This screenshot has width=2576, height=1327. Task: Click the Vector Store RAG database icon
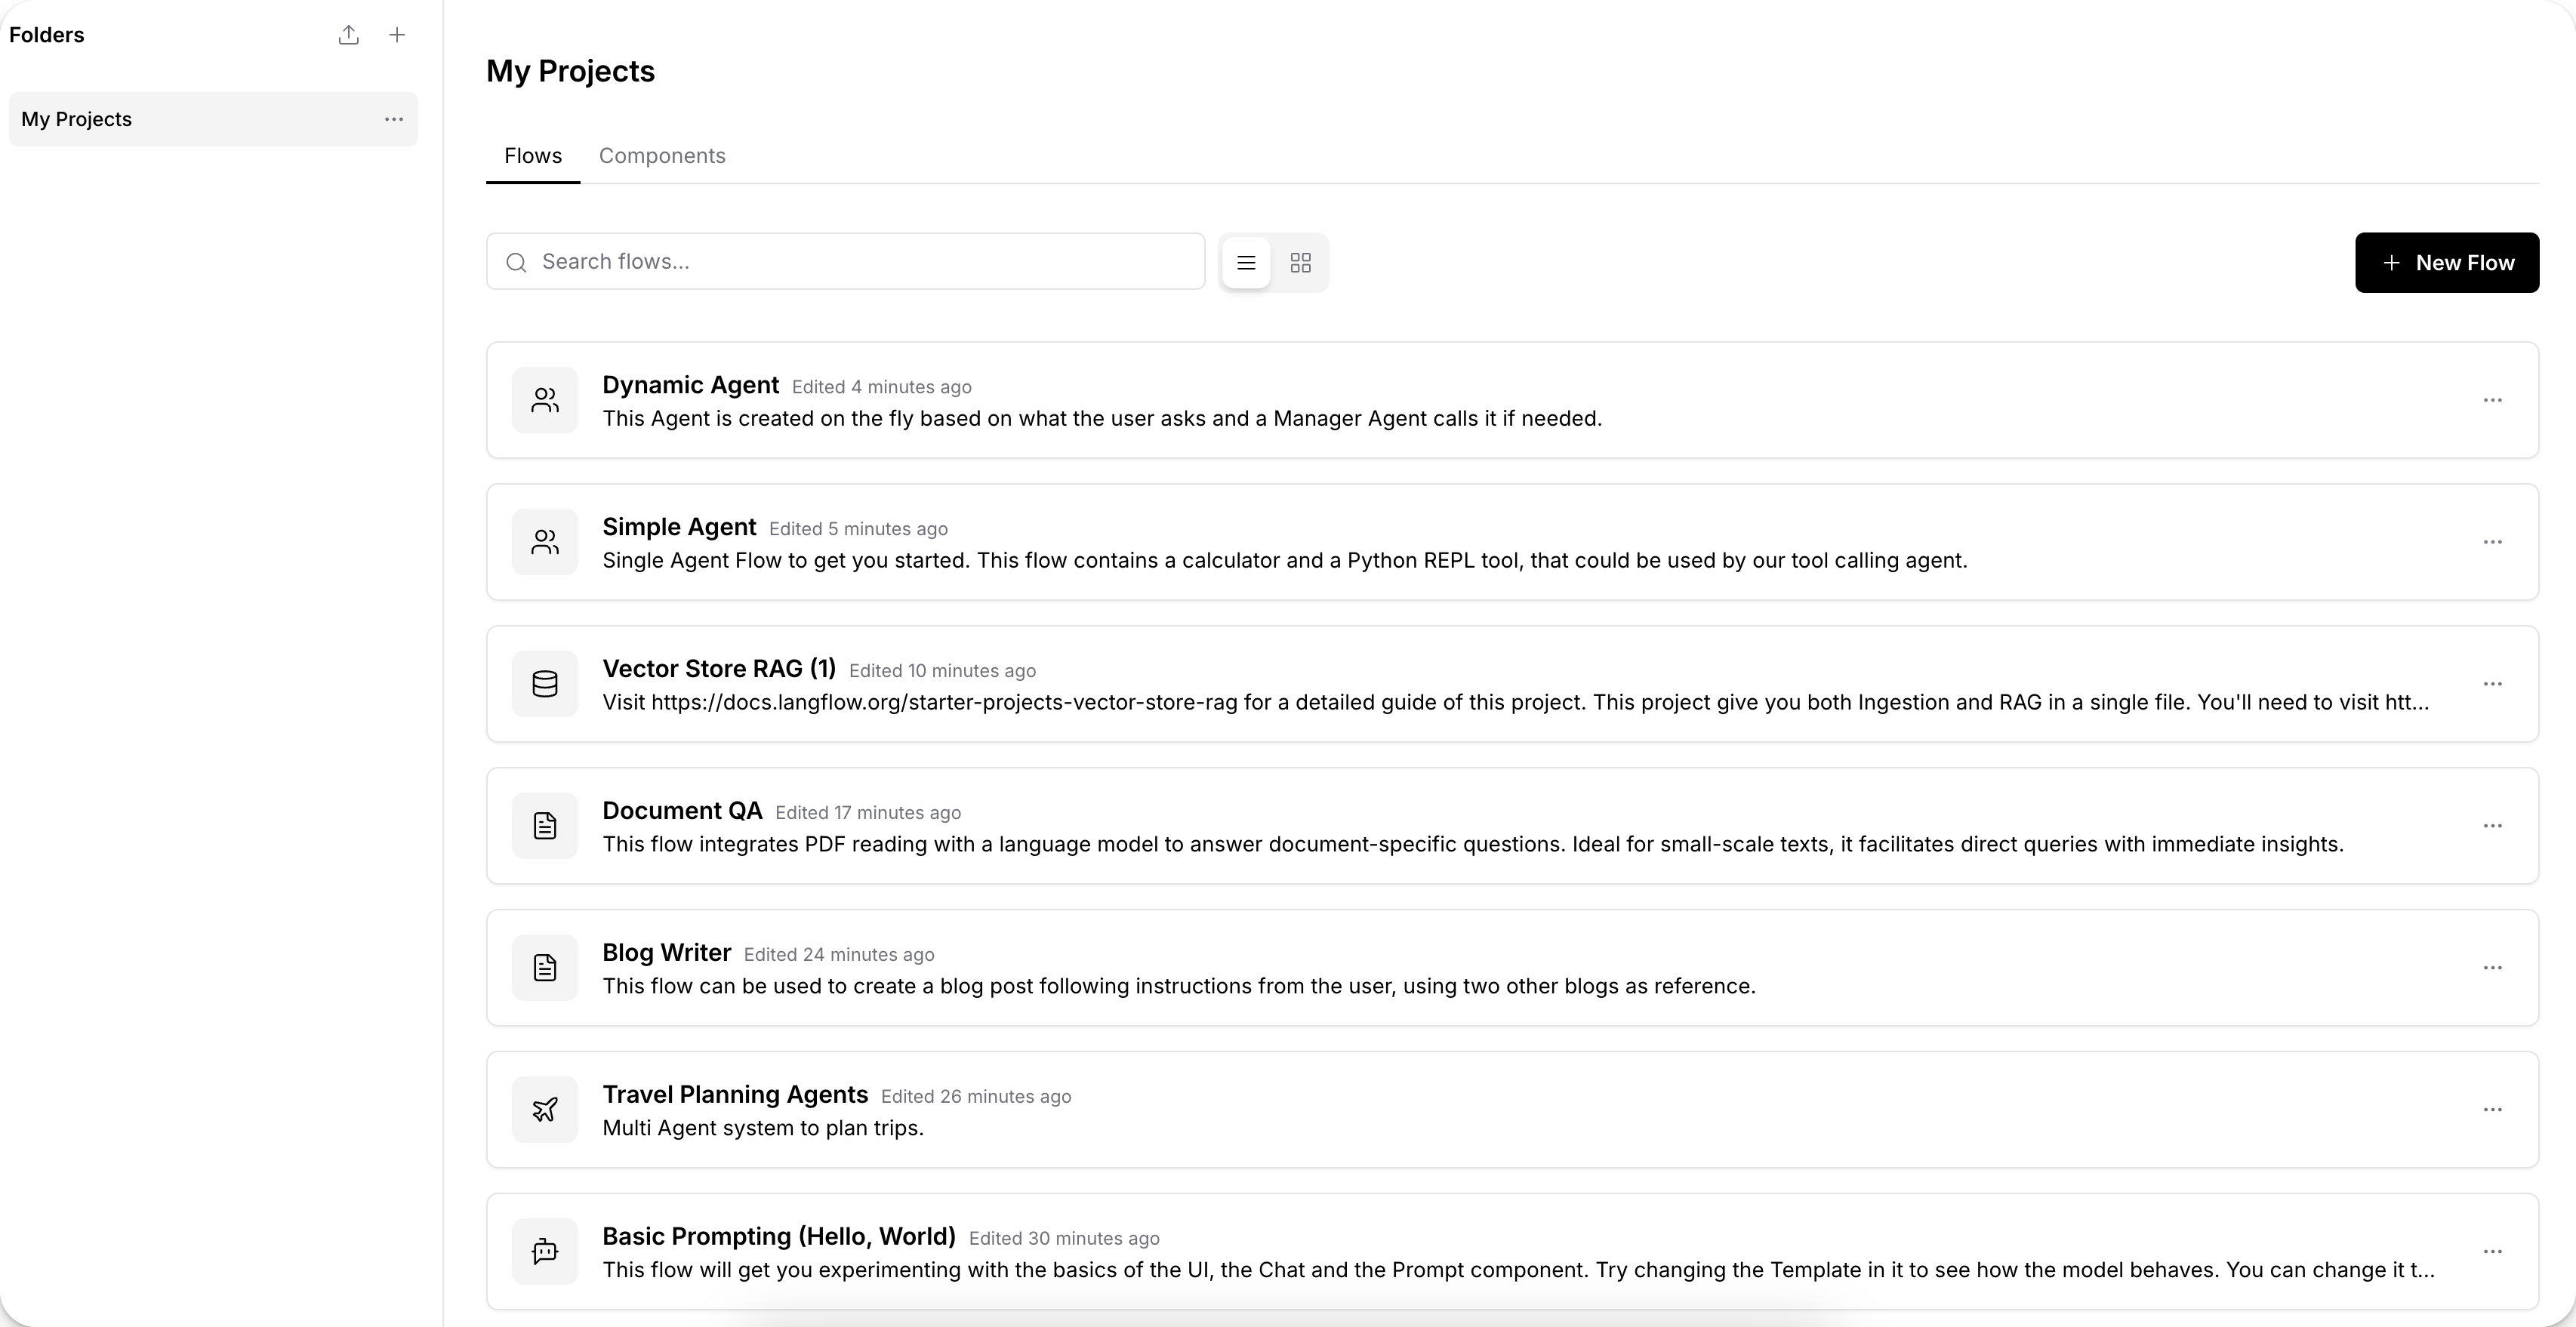(x=545, y=684)
